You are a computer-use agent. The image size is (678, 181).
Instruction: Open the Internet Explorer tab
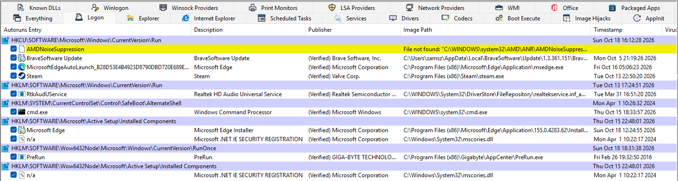click(209, 18)
